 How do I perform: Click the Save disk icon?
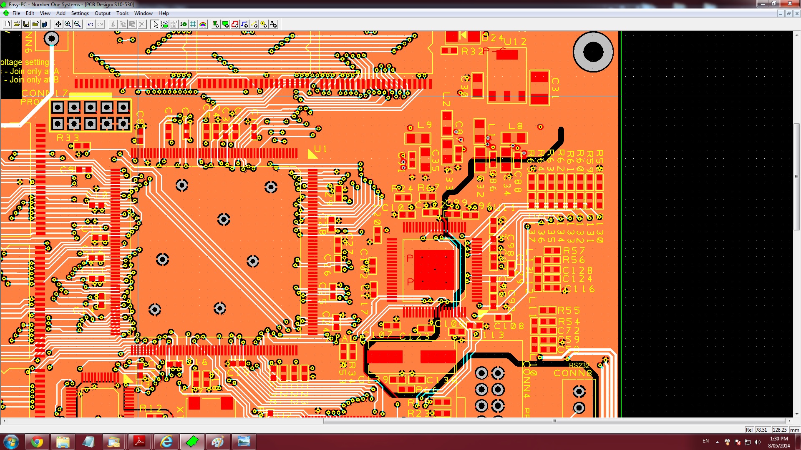pyautogui.click(x=26, y=24)
